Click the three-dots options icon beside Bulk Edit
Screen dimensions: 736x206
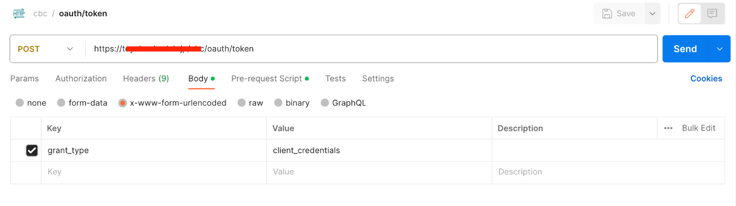click(x=668, y=128)
